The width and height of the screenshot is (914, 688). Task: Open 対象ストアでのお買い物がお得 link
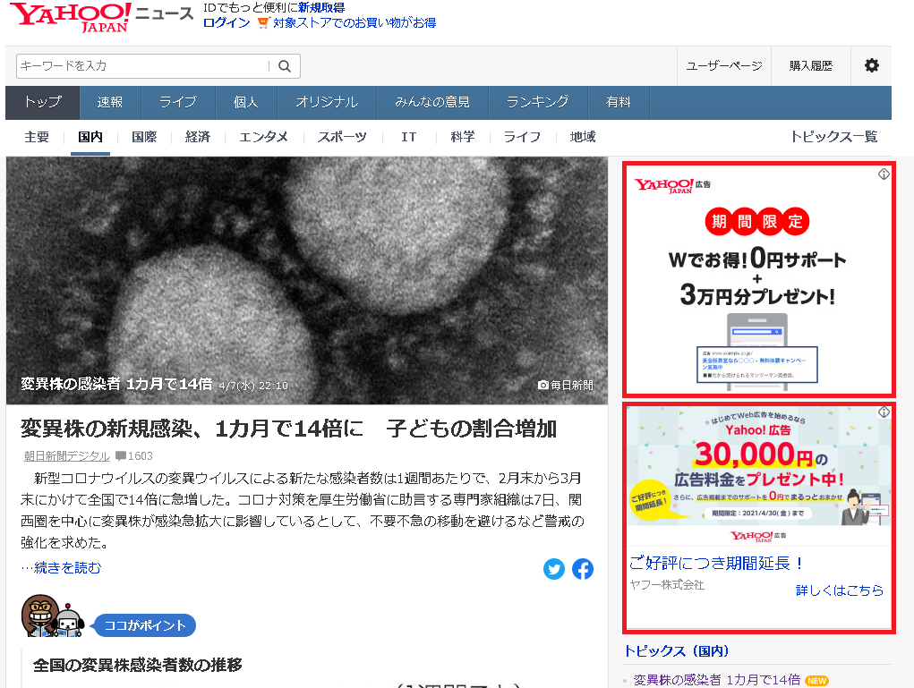(354, 22)
